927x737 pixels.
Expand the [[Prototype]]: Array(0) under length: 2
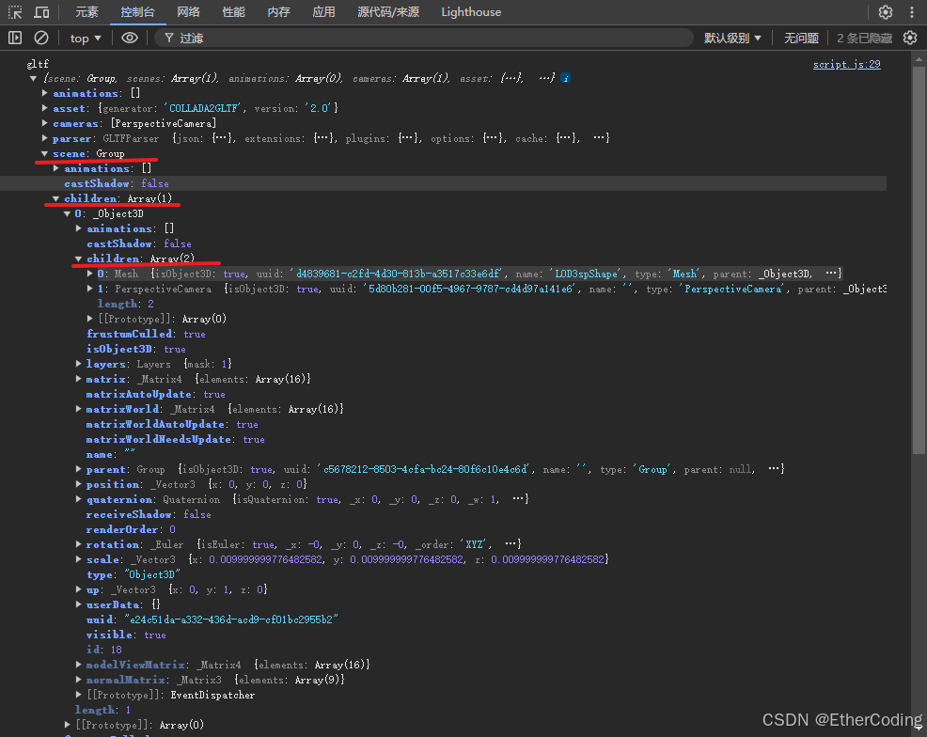tap(90, 320)
